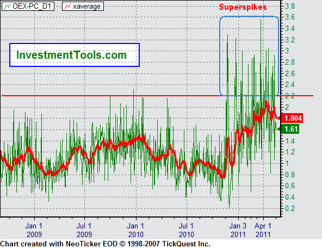Screen dimensions: 322x248
Task: Click the 2.4 y-axis label
Action: coord(290,85)
